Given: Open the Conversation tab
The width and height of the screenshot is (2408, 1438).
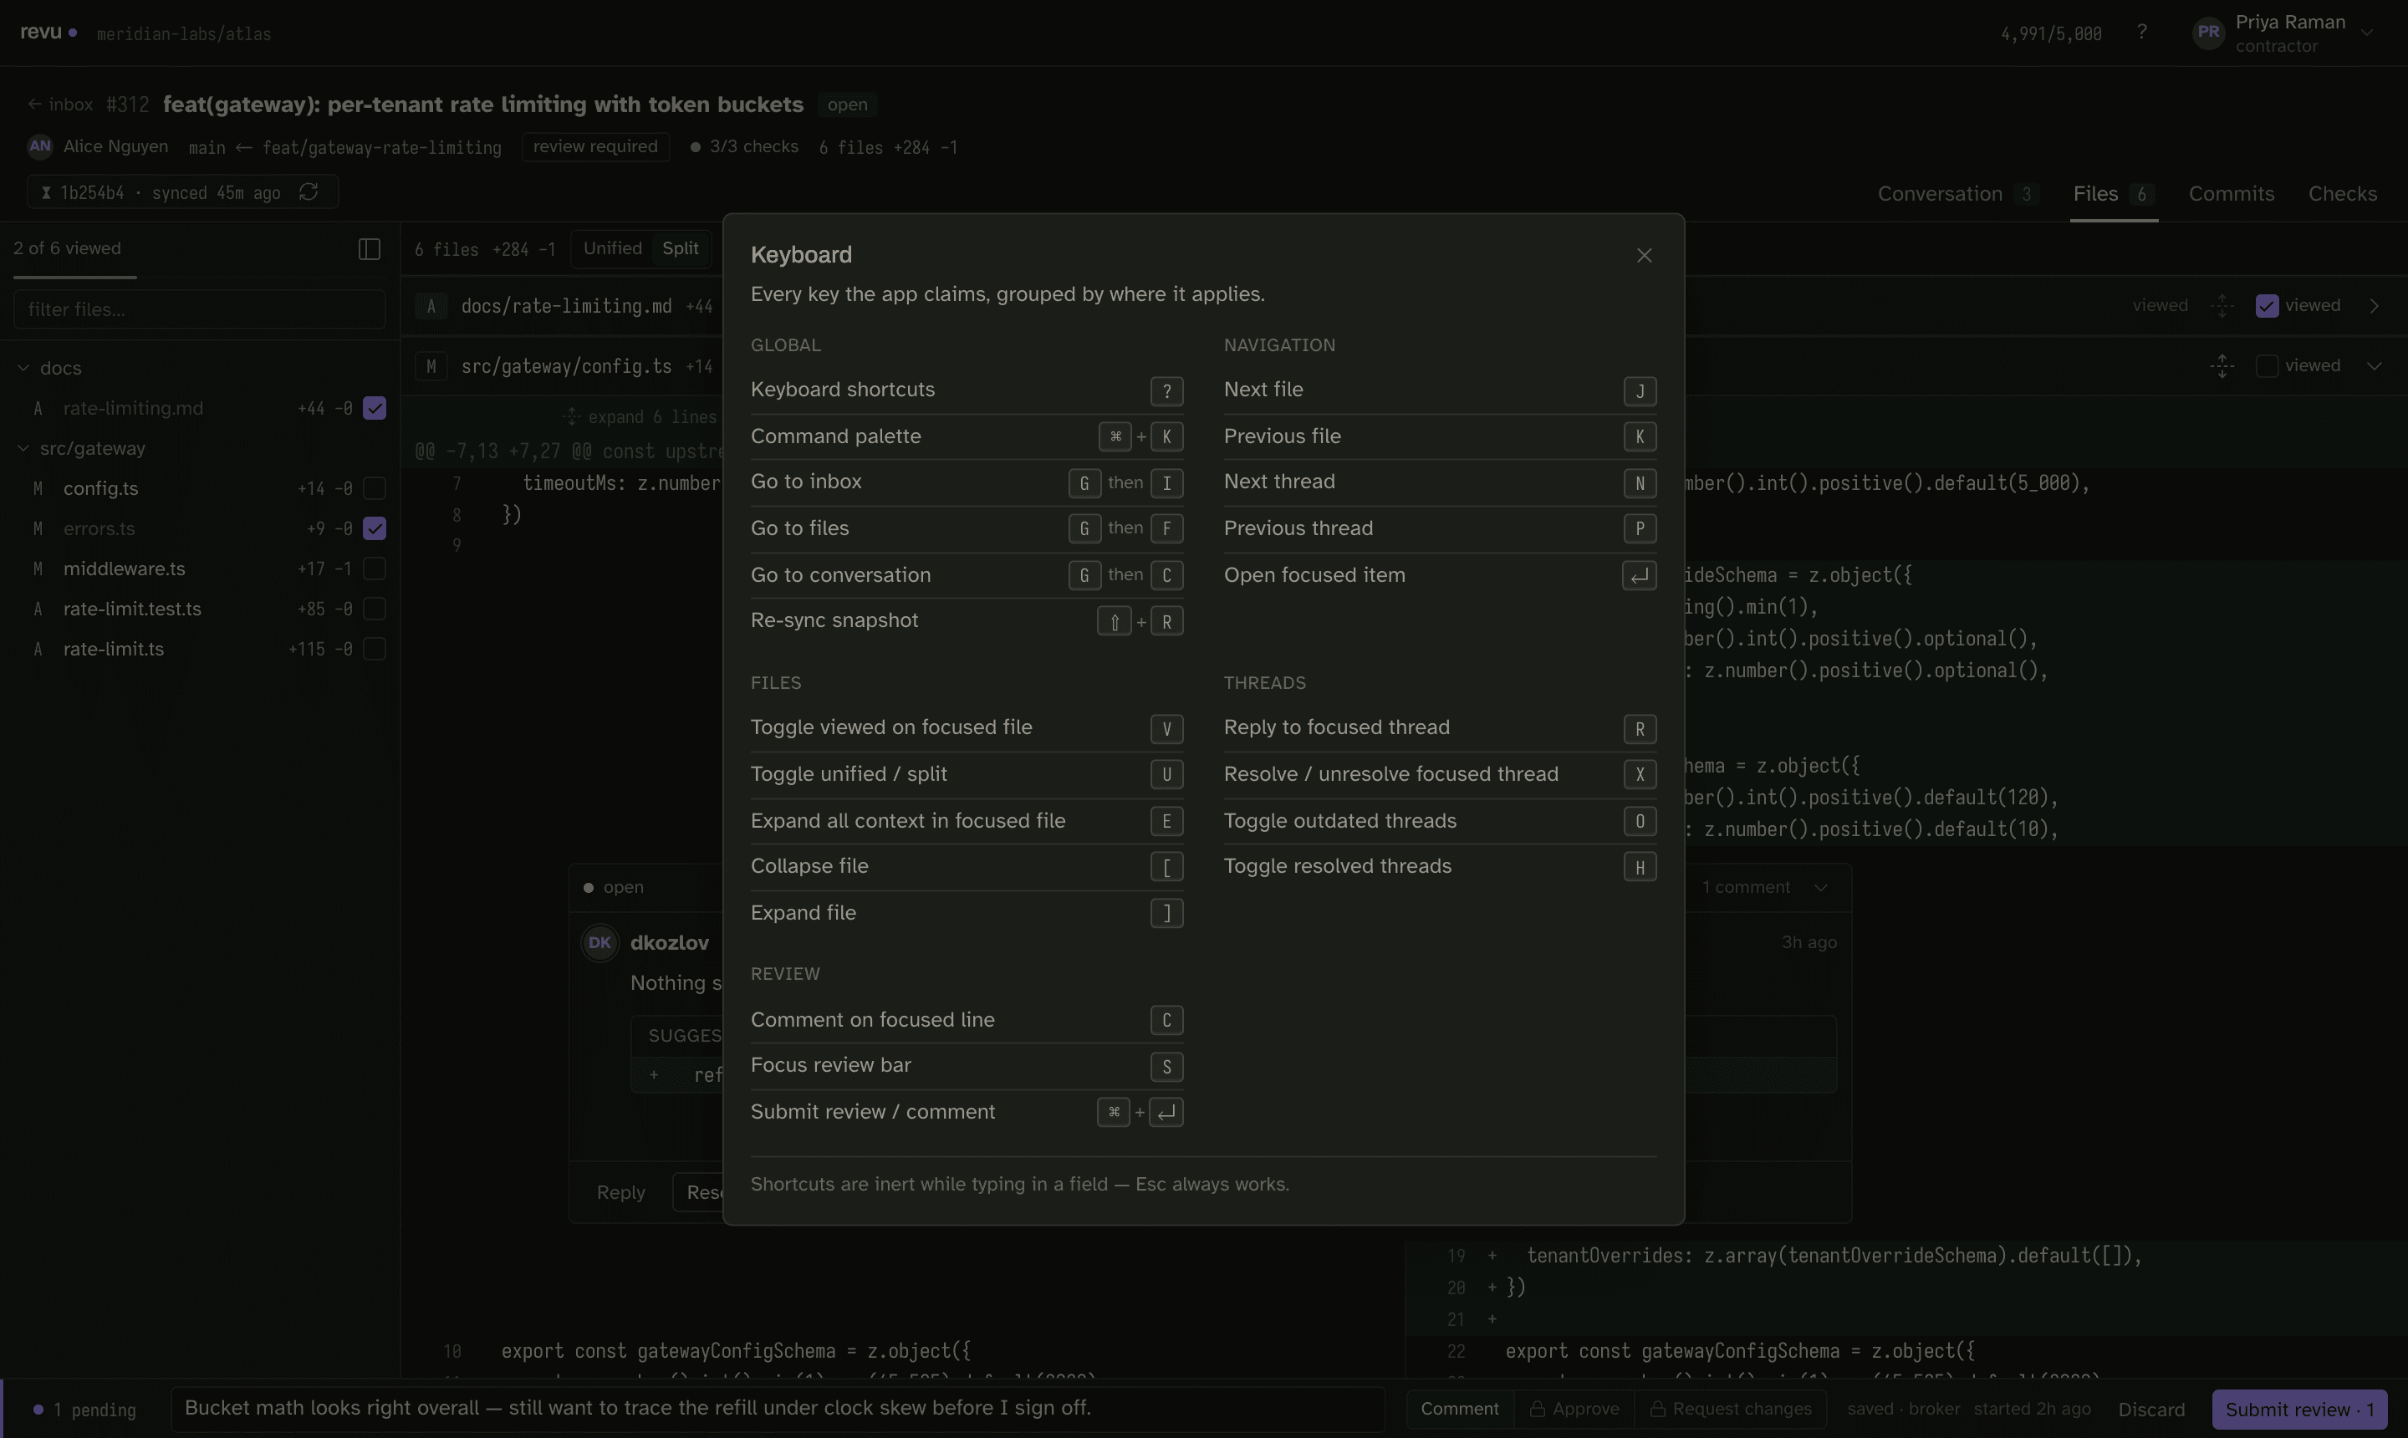Looking at the screenshot, I should coord(1957,194).
